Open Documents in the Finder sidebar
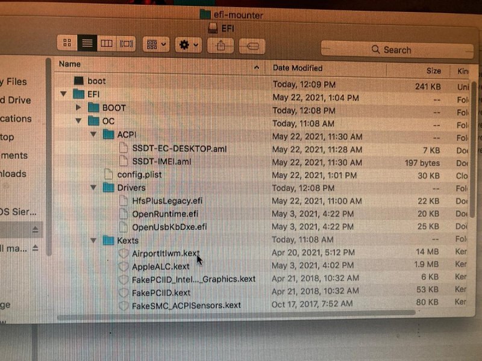 (14, 155)
